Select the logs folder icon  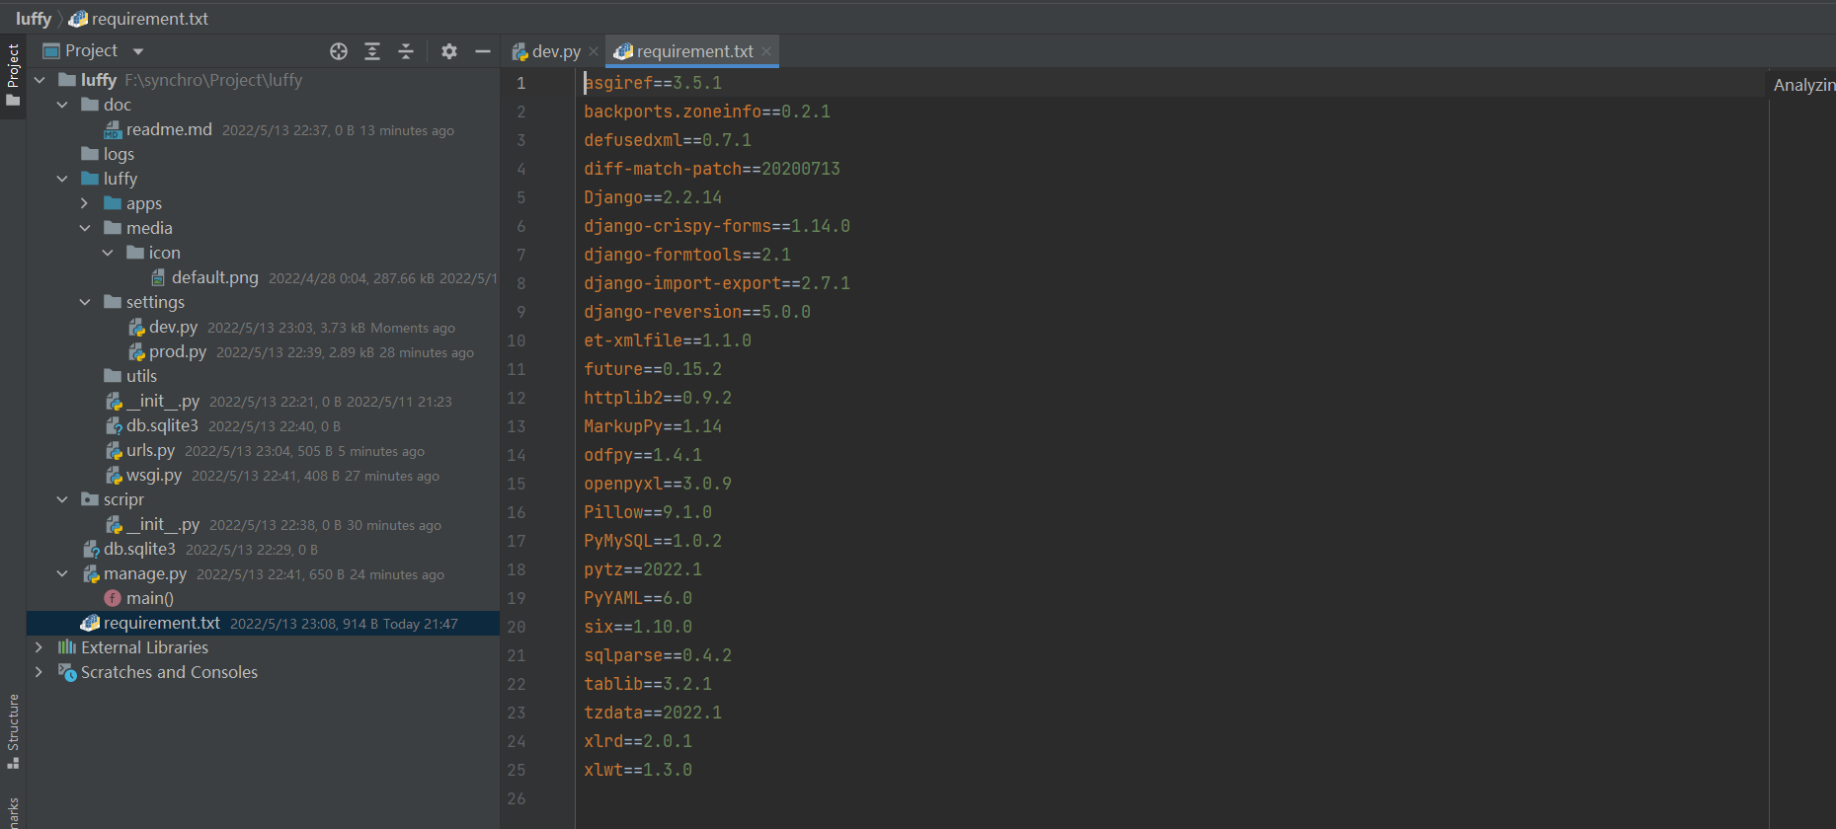[90, 154]
